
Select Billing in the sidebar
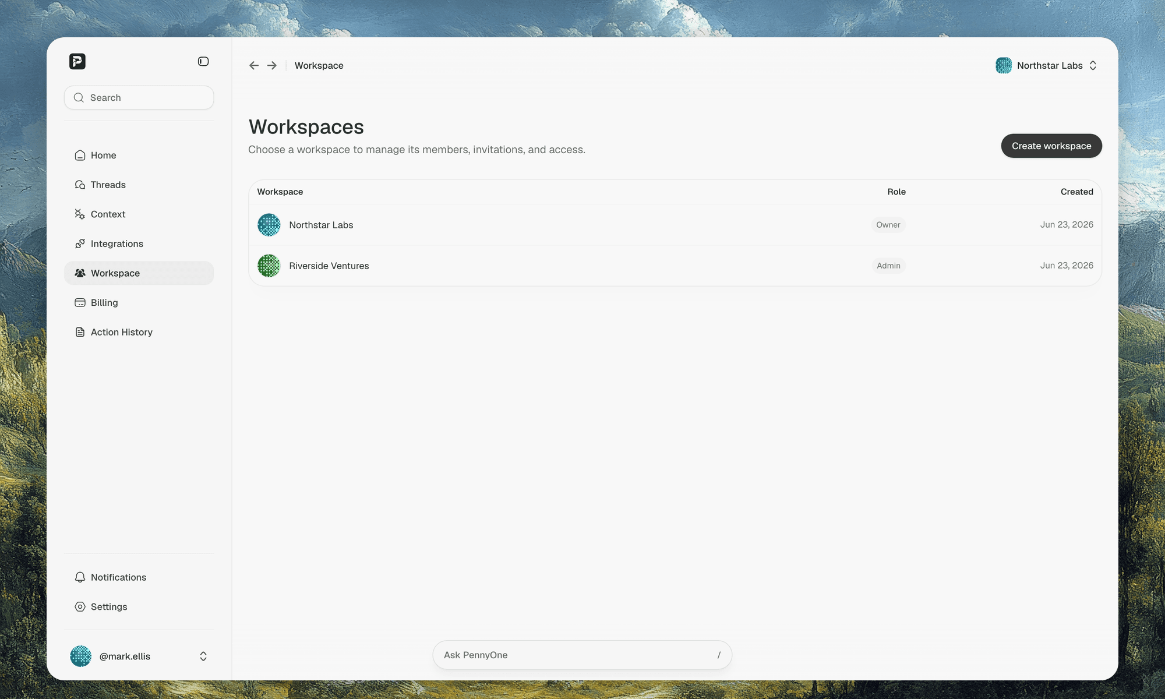pos(139,303)
